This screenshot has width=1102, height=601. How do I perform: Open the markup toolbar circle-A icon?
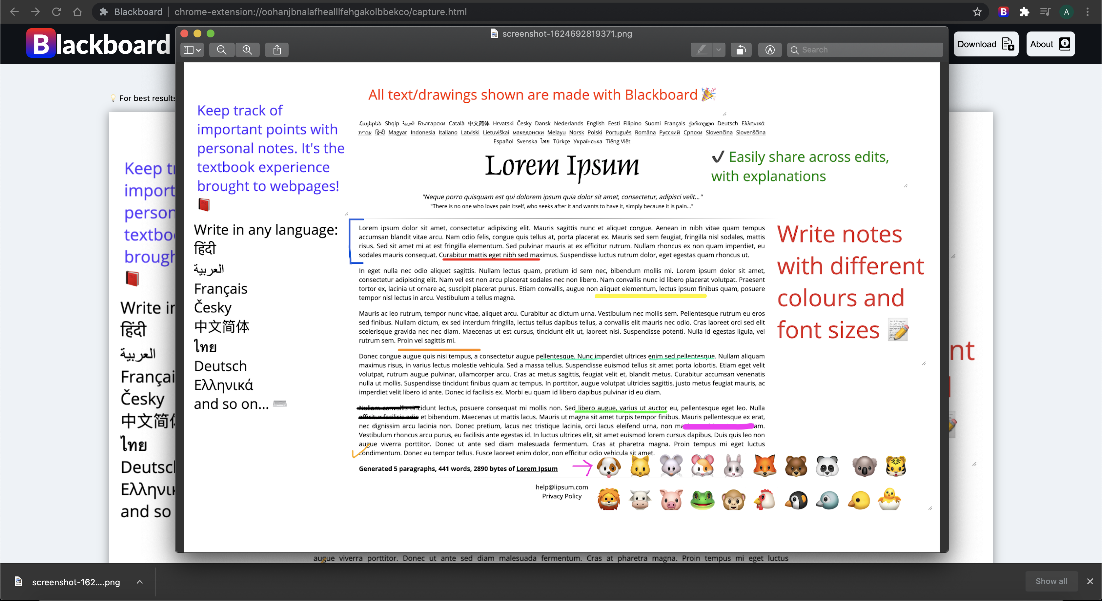tap(770, 50)
